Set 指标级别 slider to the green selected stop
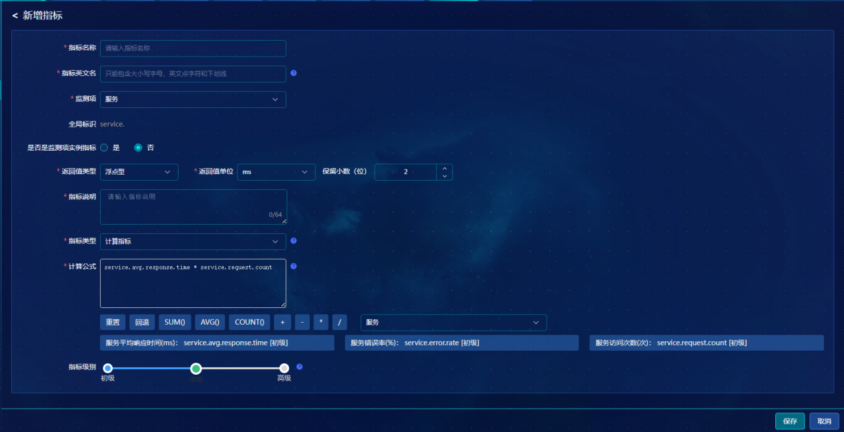 point(196,368)
